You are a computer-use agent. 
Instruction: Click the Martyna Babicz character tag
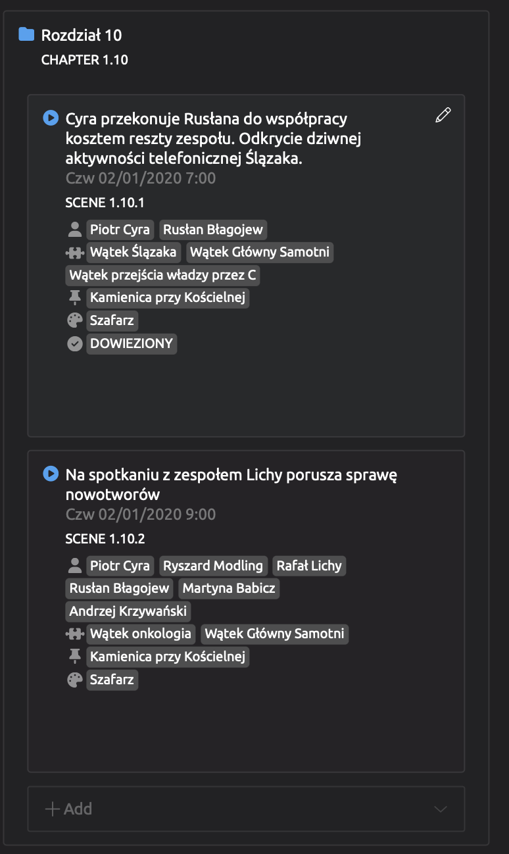[x=229, y=588]
